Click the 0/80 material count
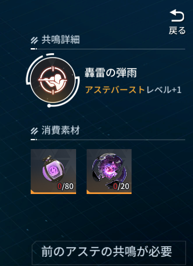The image size is (193, 266). point(66,187)
